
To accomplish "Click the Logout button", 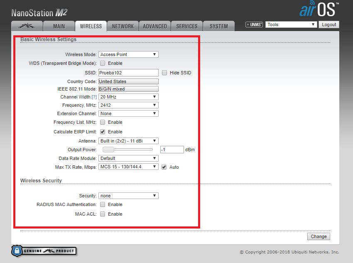I will pyautogui.click(x=328, y=25).
